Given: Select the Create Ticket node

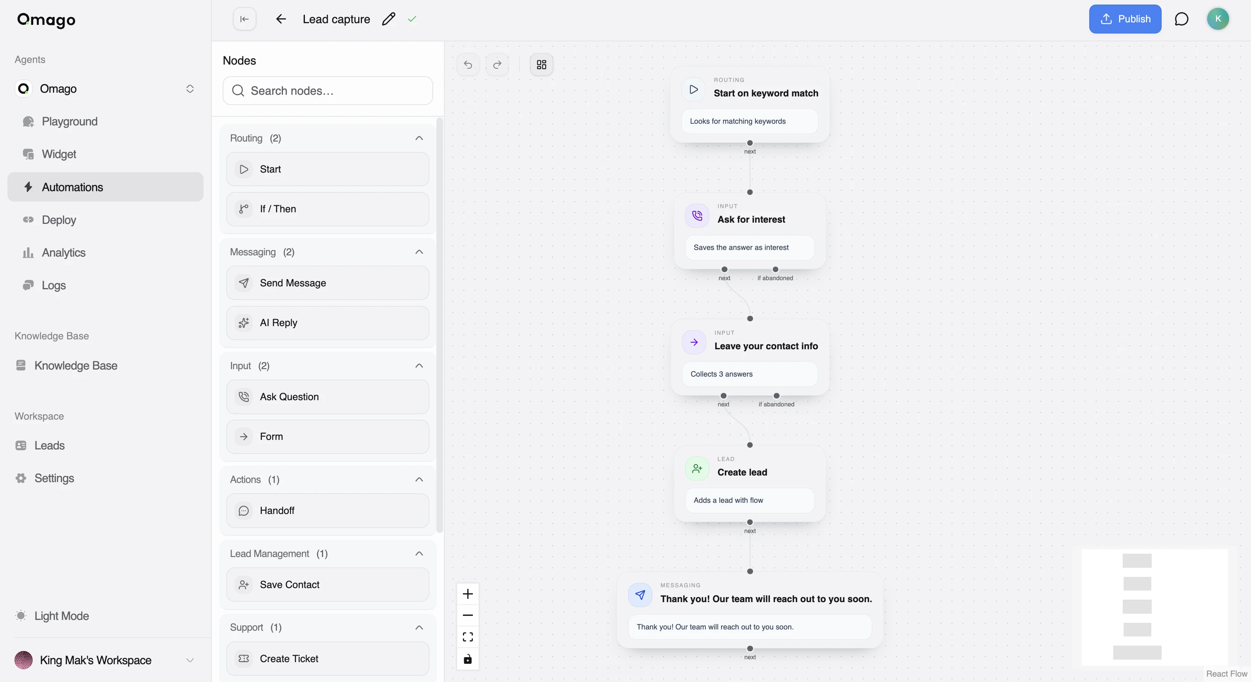Looking at the screenshot, I should click(328, 658).
